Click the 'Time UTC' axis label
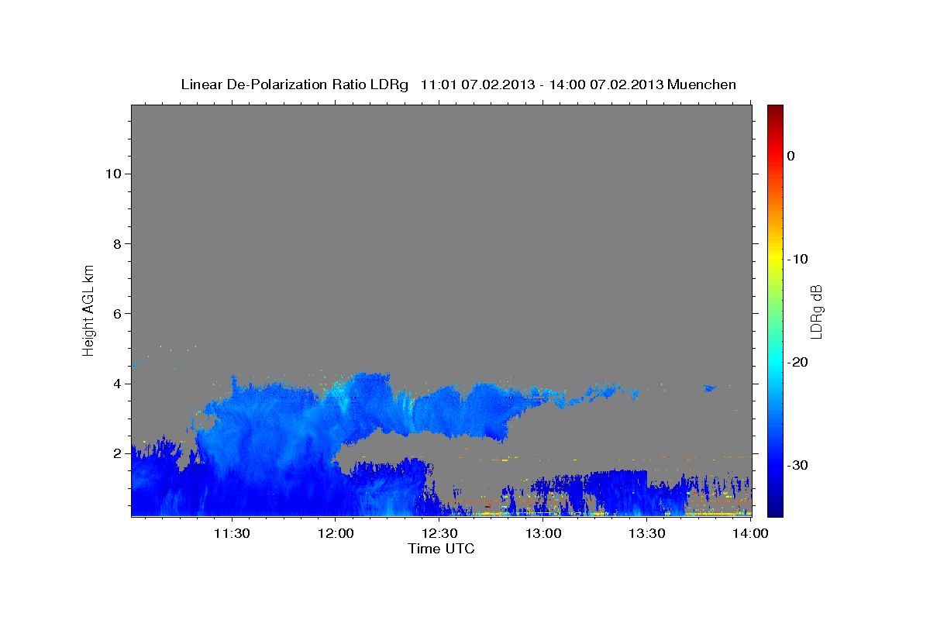 tap(441, 549)
